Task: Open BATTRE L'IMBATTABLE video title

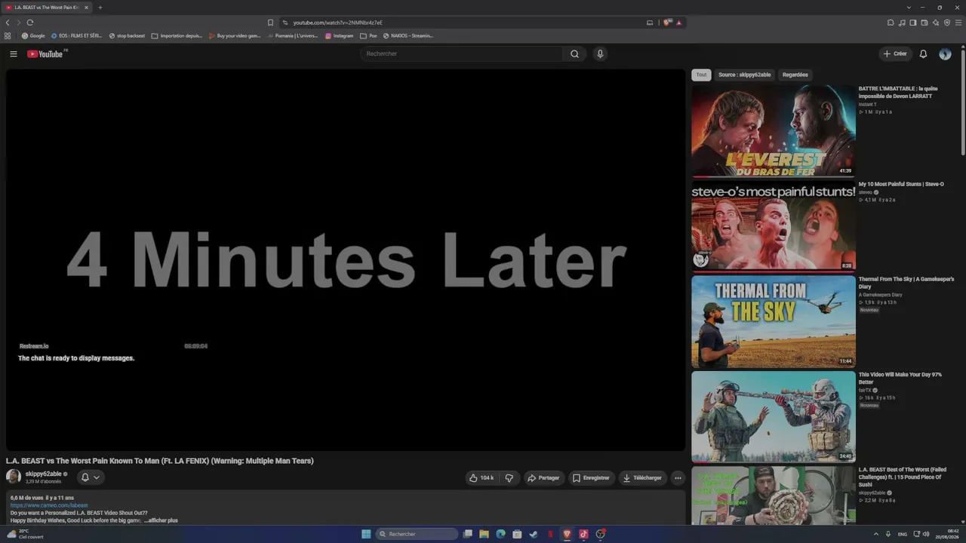Action: coord(898,93)
